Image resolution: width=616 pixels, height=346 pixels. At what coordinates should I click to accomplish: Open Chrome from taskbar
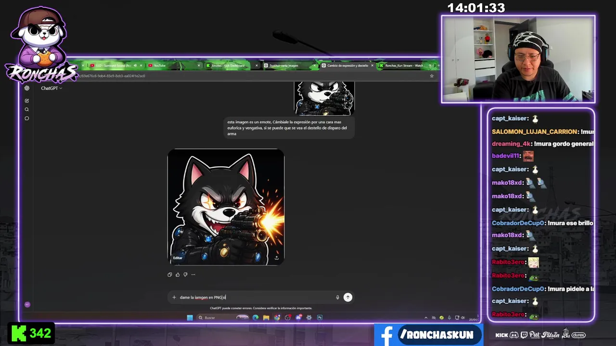coord(277,318)
